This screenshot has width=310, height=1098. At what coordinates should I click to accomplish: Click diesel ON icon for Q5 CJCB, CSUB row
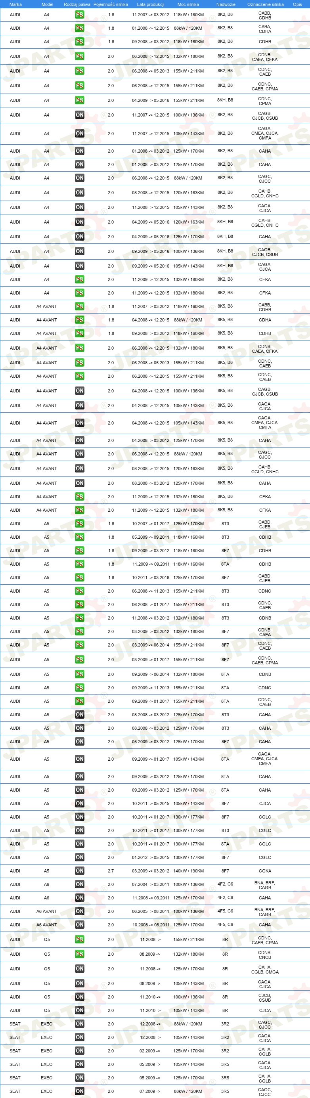pos(79,997)
